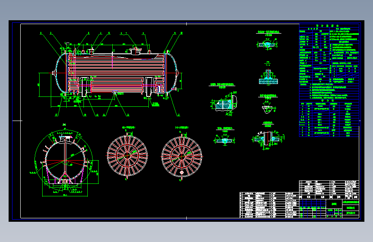Screen dimensions: 373x242
Task: Select the small V-groove weld detail
Action: point(268,104)
